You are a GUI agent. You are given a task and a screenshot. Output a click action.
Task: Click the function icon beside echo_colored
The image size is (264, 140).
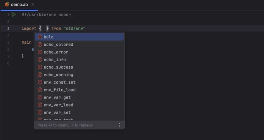pyautogui.click(x=40, y=45)
